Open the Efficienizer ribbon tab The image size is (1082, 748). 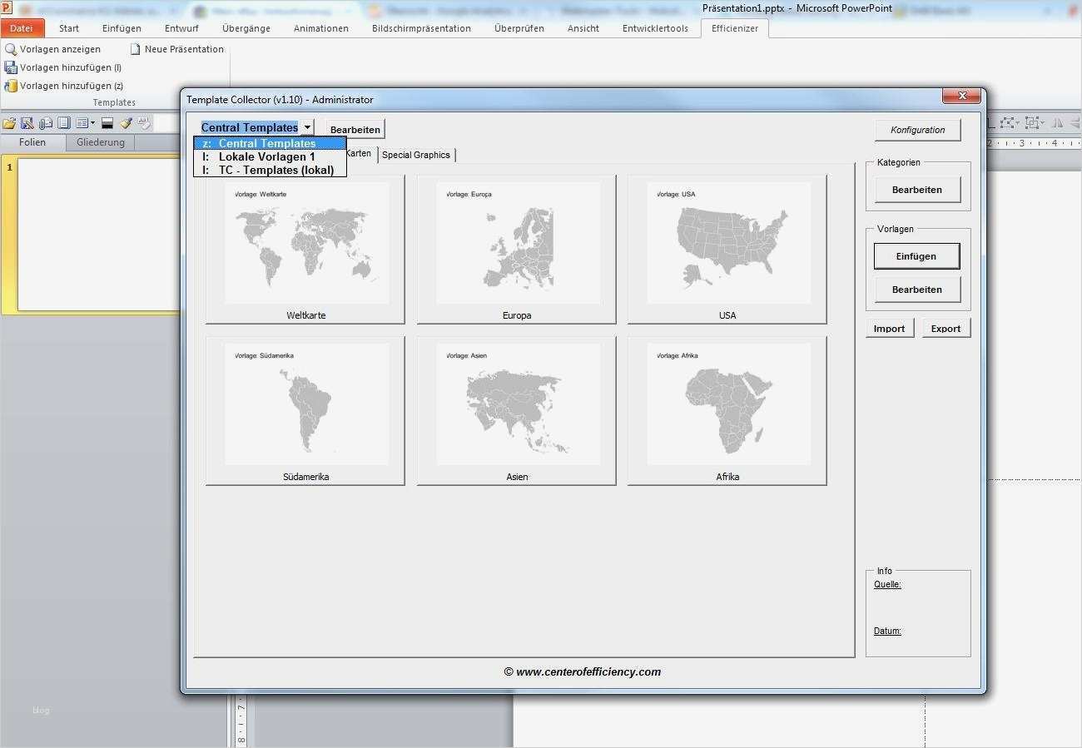pyautogui.click(x=734, y=28)
